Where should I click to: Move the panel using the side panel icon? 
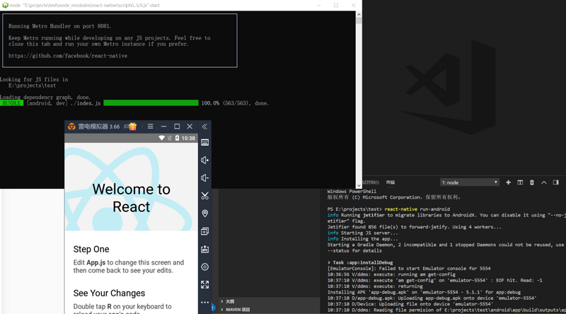(x=555, y=182)
